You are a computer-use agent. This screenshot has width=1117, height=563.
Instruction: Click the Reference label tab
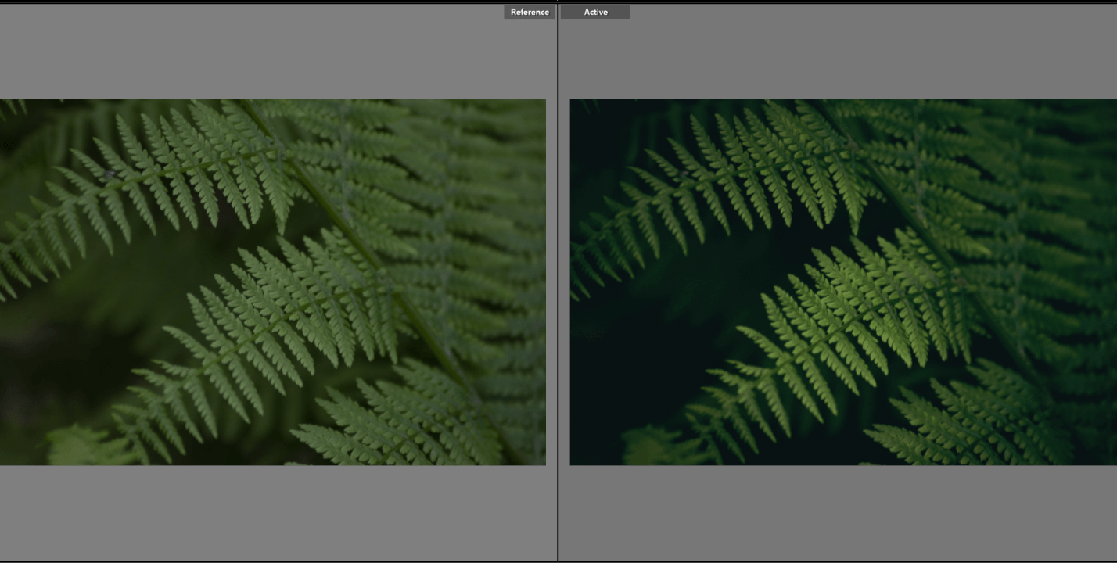(529, 12)
